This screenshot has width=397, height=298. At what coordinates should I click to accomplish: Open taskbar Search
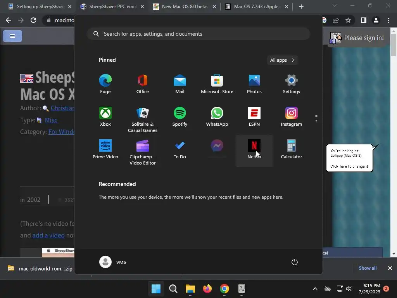173,289
